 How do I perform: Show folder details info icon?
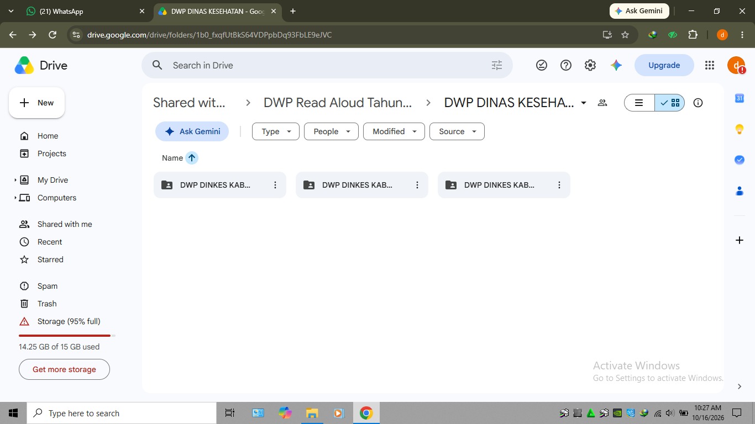pyautogui.click(x=698, y=103)
